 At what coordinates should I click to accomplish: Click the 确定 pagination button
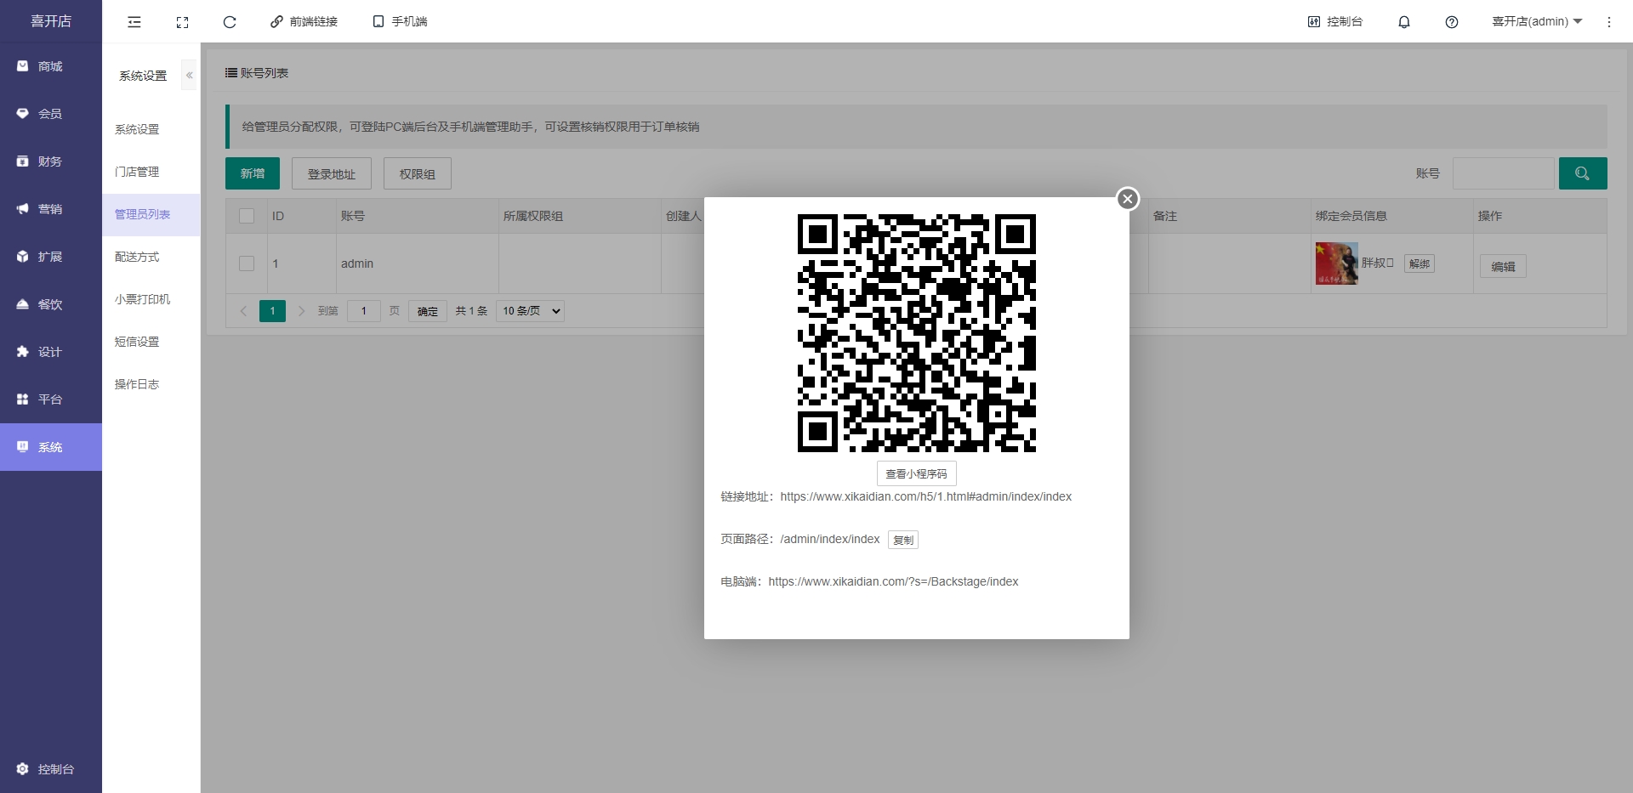click(428, 311)
